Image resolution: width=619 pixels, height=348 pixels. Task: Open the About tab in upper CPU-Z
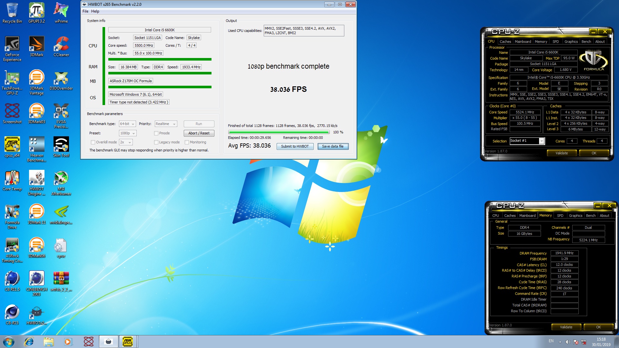click(x=600, y=42)
